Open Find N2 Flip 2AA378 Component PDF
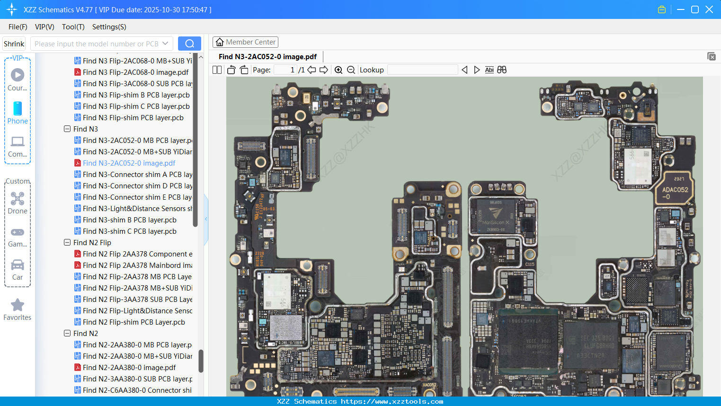 coord(133,254)
